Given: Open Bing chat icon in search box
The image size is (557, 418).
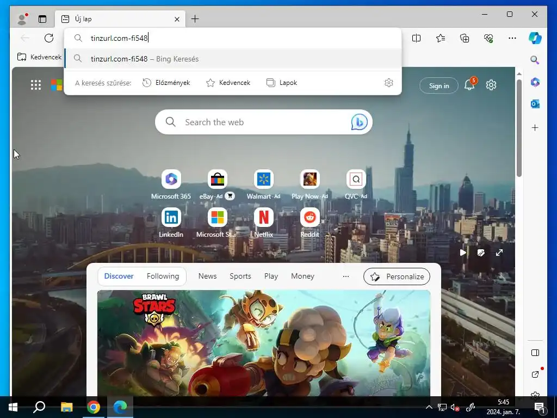Looking at the screenshot, I should point(359,122).
